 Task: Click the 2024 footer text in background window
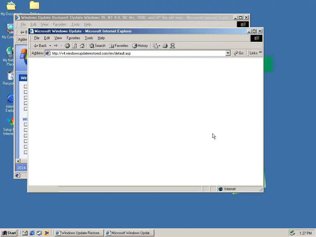pos(21,168)
